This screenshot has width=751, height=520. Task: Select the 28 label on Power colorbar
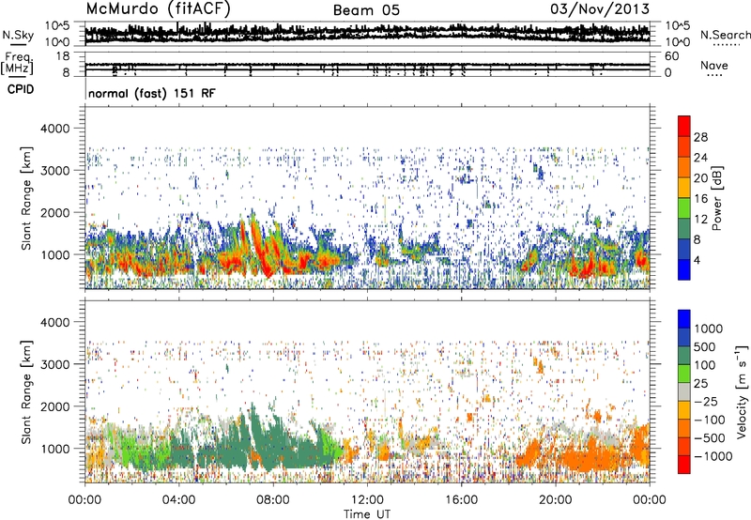pos(700,137)
